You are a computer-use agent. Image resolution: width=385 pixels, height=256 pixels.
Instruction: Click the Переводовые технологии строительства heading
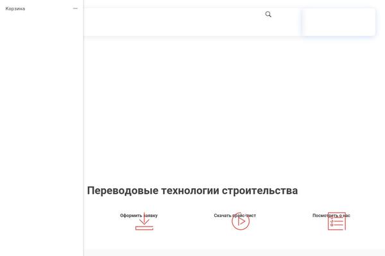pos(193,191)
